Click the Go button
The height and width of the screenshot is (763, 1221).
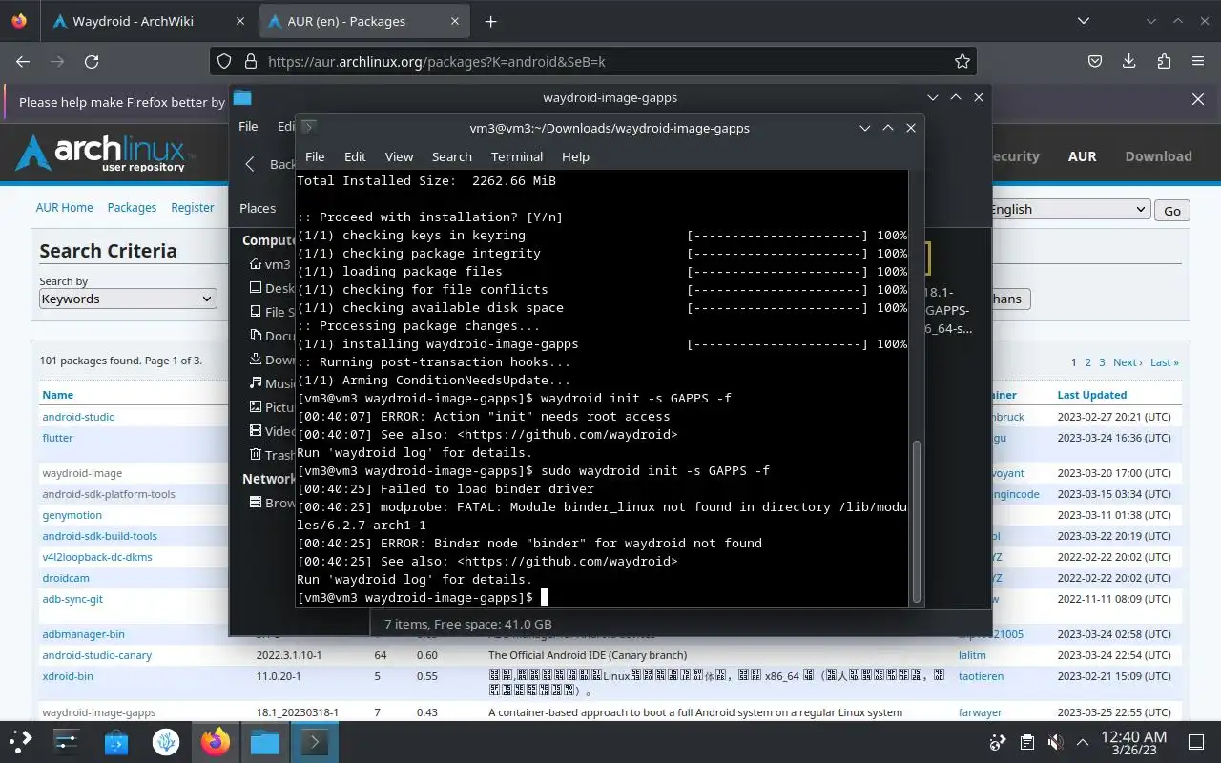(1172, 211)
